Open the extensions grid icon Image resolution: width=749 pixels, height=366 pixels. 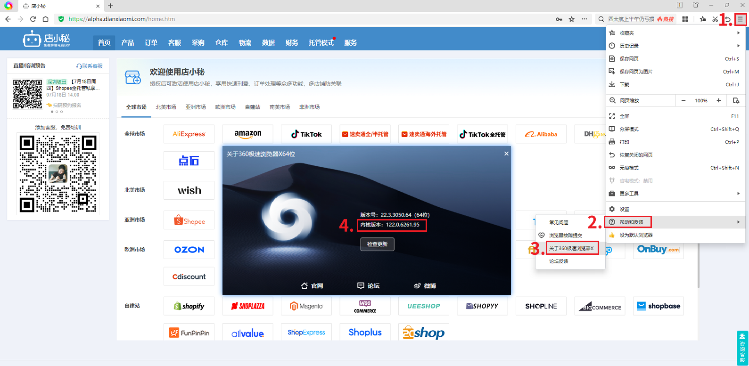pyautogui.click(x=685, y=19)
